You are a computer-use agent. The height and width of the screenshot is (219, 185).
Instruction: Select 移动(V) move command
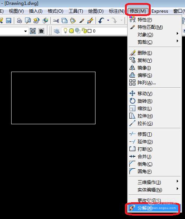[x=154, y=93]
